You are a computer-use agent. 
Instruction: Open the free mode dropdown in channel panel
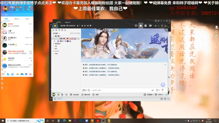coord(56,33)
